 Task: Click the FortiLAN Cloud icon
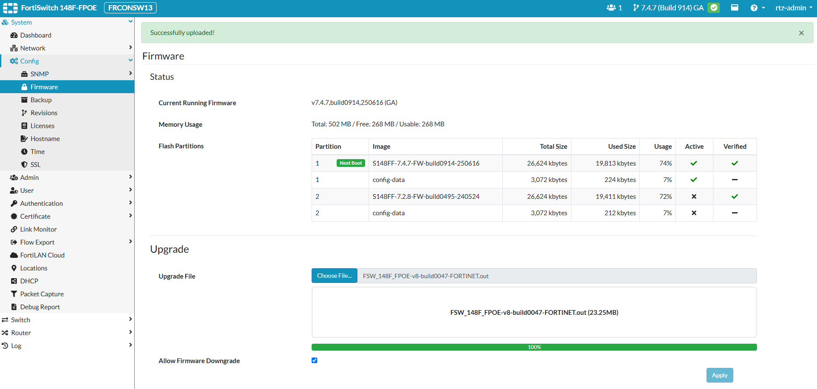point(14,255)
